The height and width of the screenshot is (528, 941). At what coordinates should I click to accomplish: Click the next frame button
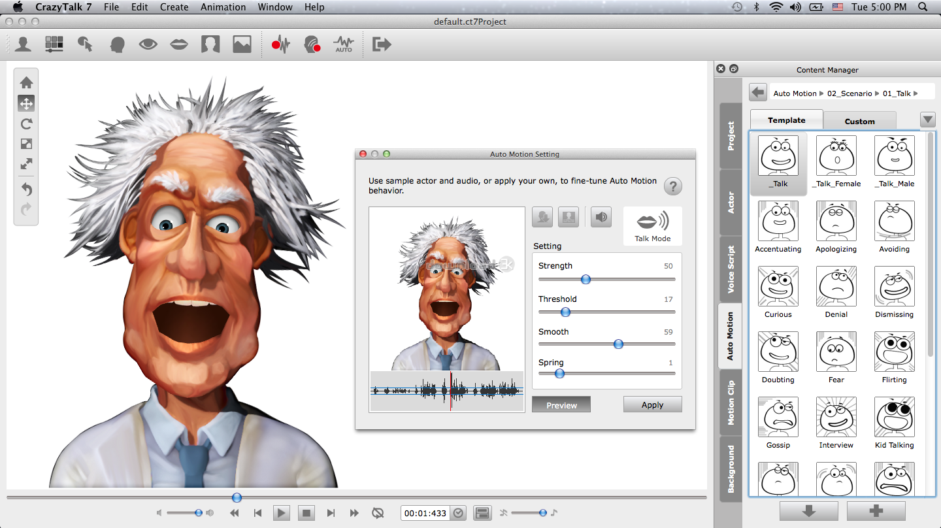(x=331, y=513)
